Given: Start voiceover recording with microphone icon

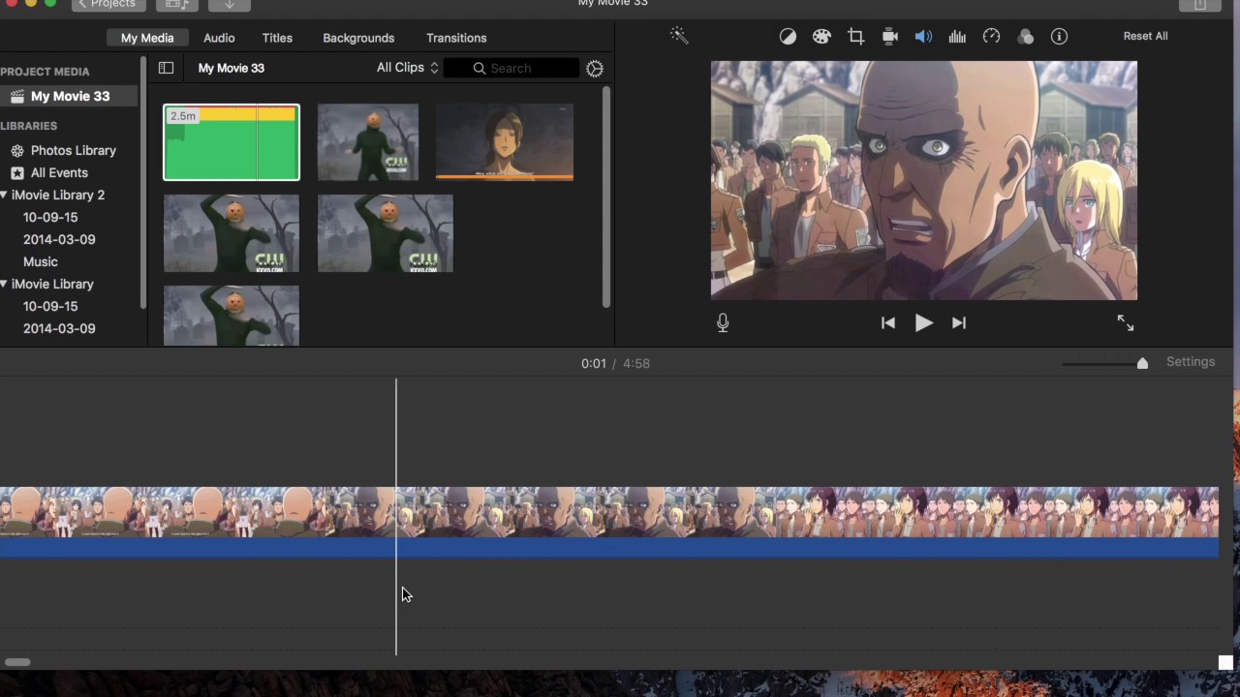Looking at the screenshot, I should tap(723, 323).
